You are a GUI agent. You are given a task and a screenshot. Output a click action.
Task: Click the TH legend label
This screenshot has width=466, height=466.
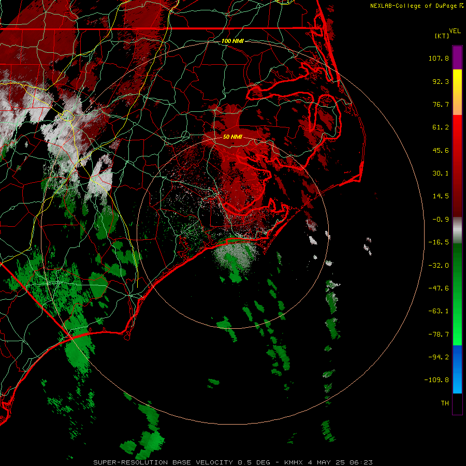(x=445, y=403)
